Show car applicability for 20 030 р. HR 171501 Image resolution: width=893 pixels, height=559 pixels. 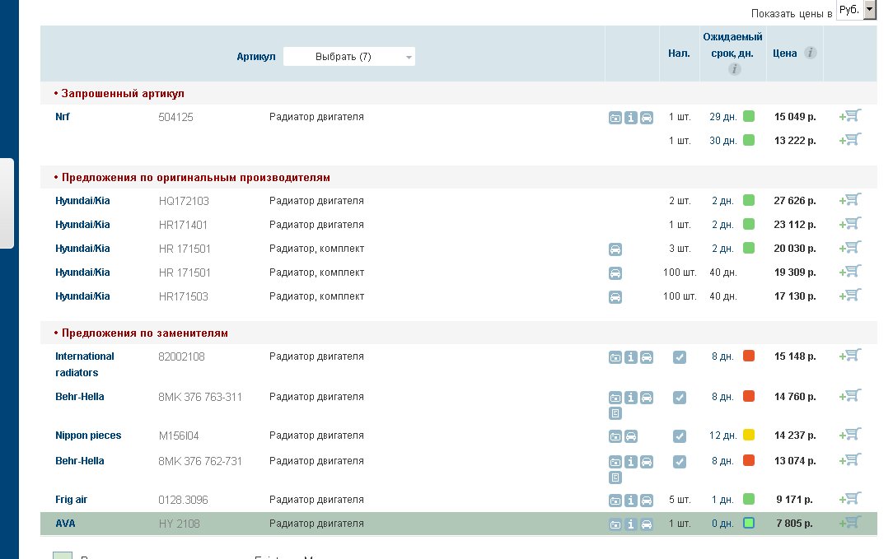[615, 249]
